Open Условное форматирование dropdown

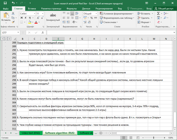coord(117,14)
